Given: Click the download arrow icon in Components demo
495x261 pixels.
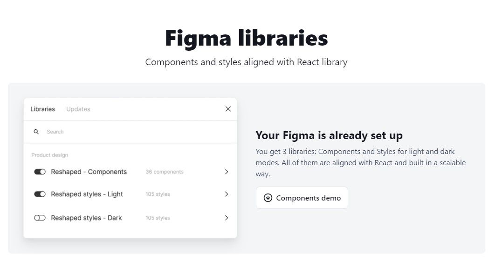Looking at the screenshot, I should click(x=268, y=198).
